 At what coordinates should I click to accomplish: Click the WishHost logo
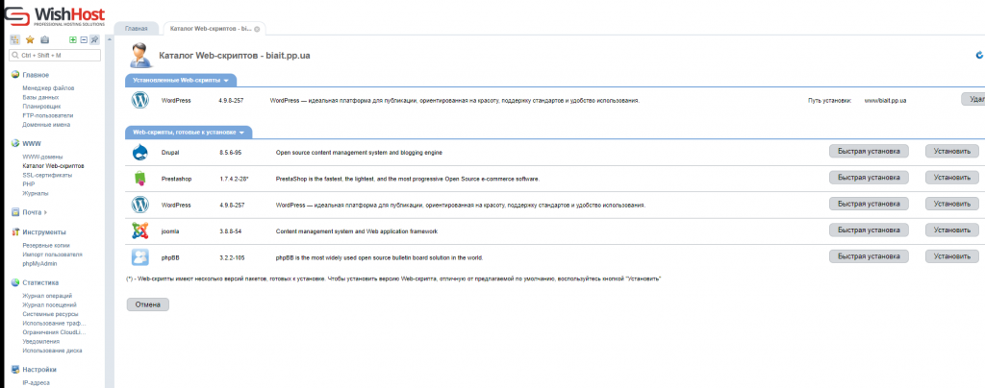pos(55,15)
